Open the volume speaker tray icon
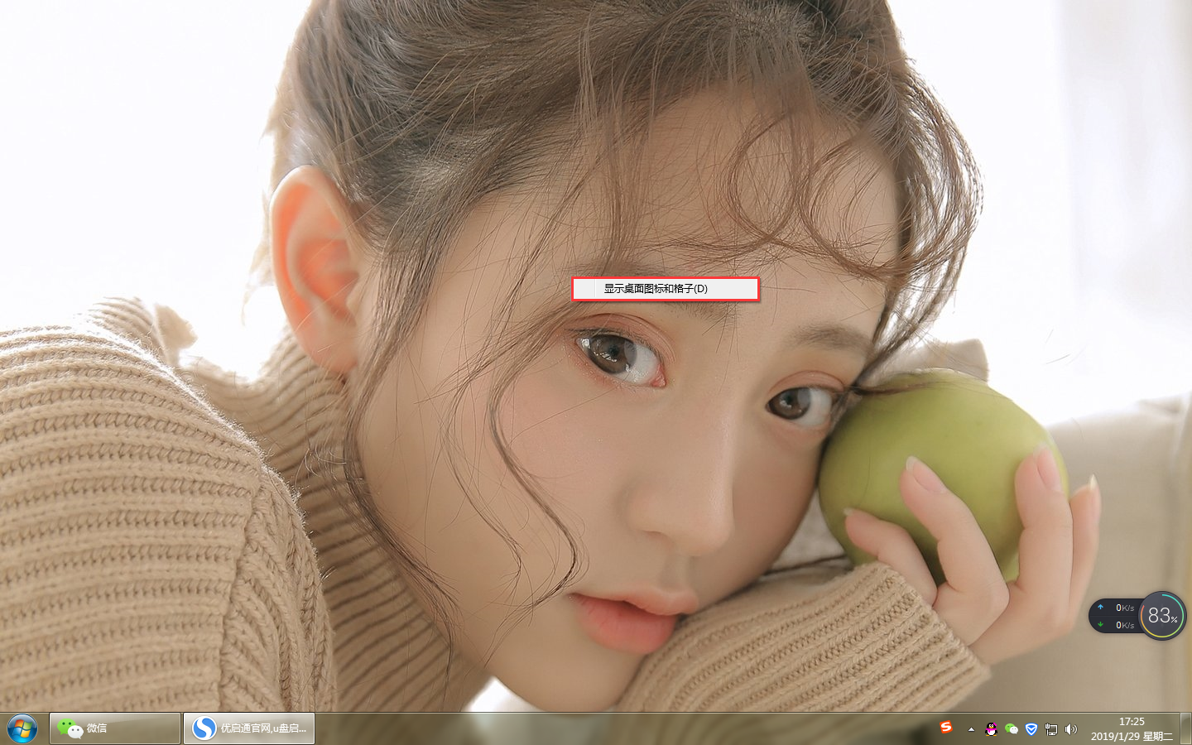The image size is (1192, 745). [1071, 729]
